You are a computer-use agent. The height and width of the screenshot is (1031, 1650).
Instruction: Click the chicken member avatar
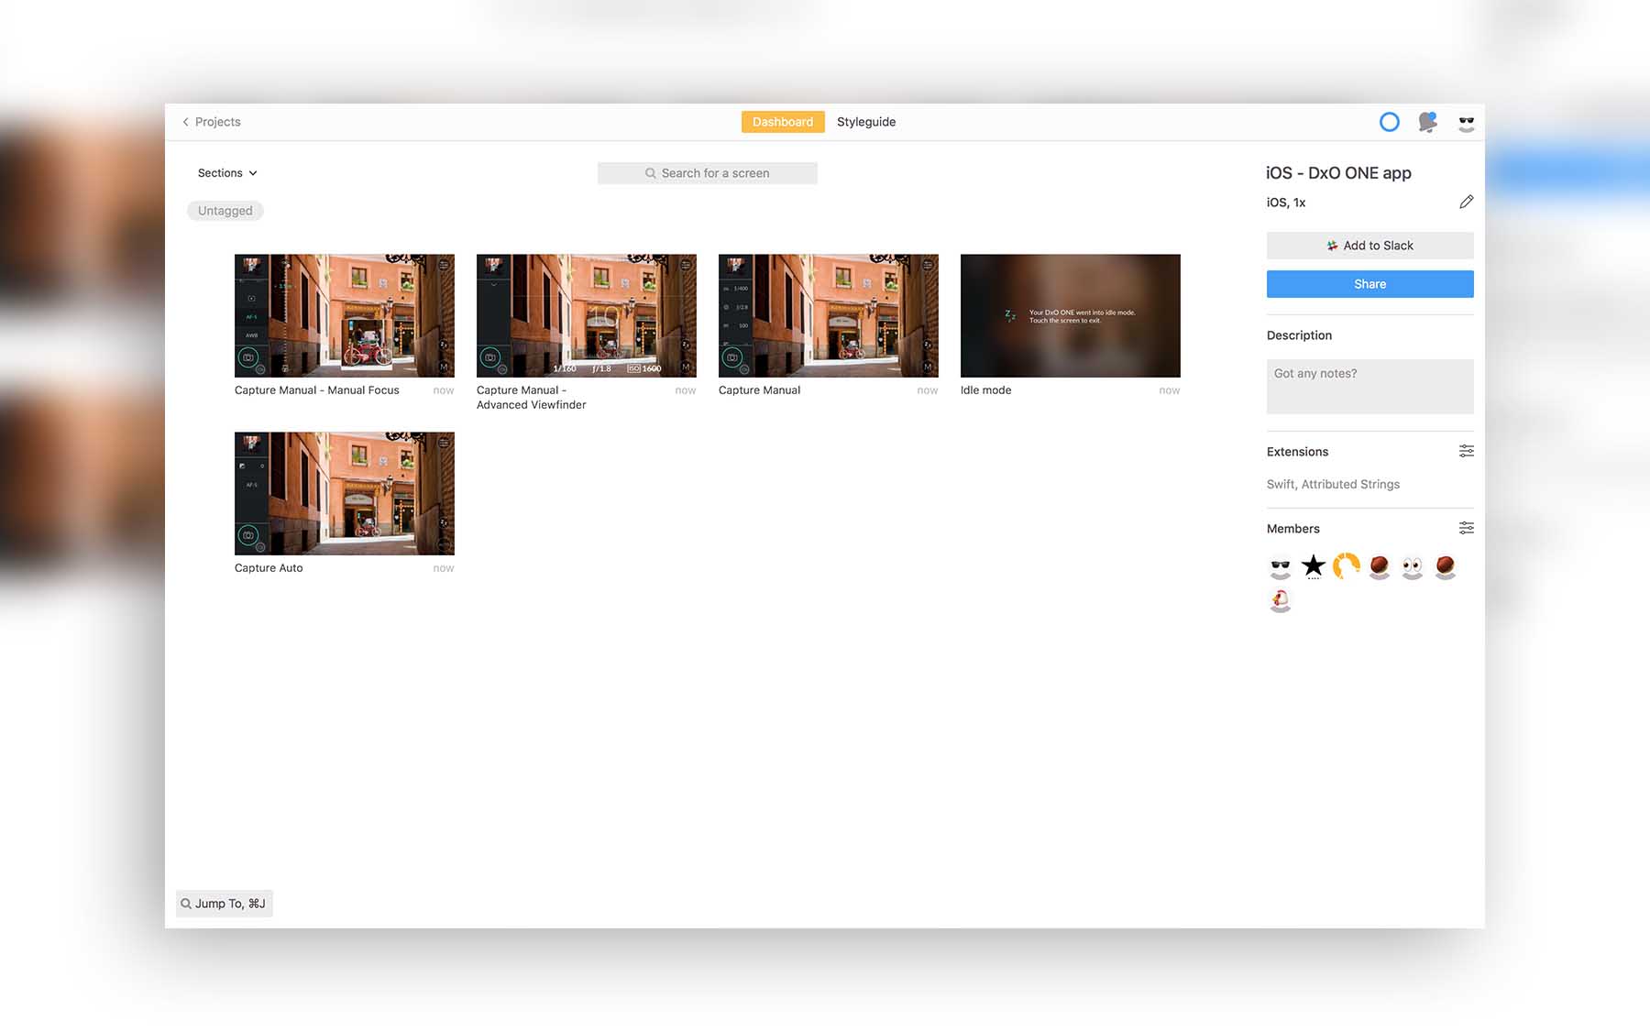coord(1281,600)
